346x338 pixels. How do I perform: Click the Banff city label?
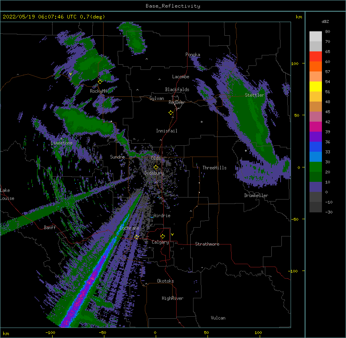point(50,228)
